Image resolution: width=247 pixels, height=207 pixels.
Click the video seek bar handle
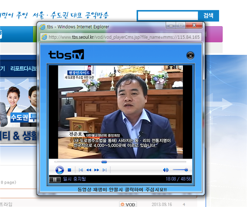point(104,162)
